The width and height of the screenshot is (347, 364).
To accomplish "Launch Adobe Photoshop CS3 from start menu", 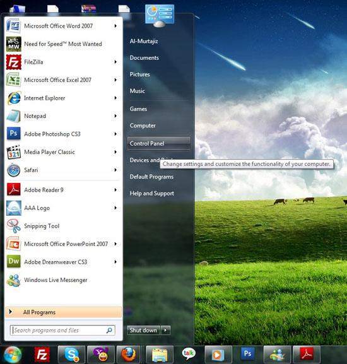I will point(13,134).
